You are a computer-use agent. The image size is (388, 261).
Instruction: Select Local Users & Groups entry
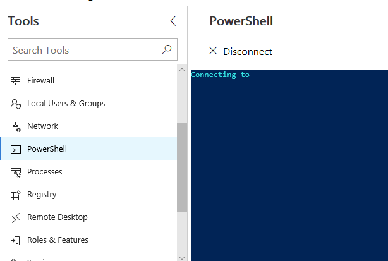(88, 104)
